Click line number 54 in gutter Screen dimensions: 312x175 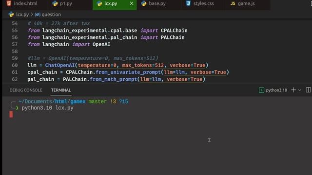pos(15,23)
